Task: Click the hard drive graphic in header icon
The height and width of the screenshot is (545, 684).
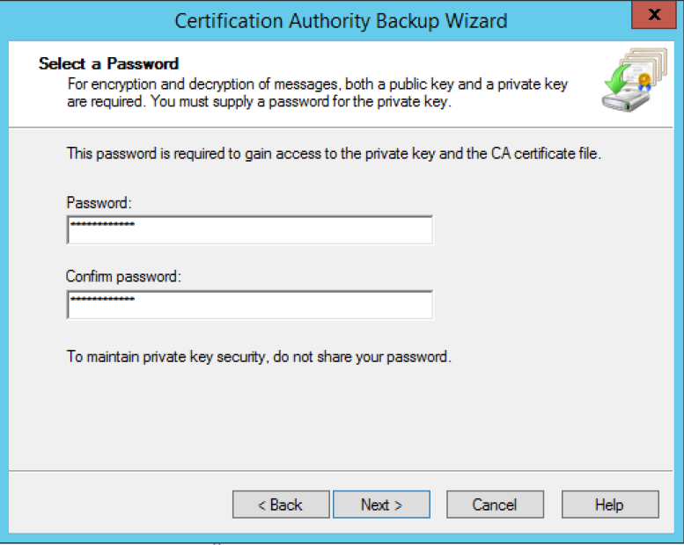Action: coord(625,99)
